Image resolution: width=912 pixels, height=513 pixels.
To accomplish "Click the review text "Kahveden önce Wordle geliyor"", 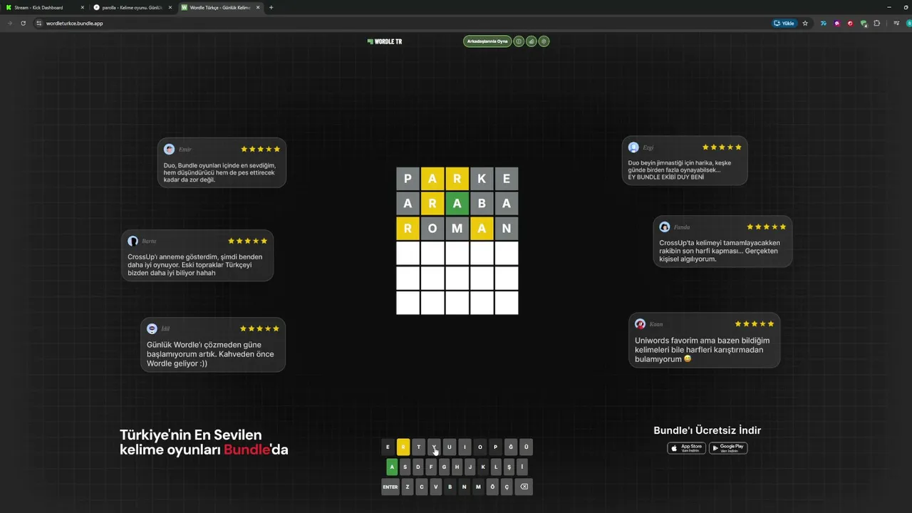I will point(210,358).
